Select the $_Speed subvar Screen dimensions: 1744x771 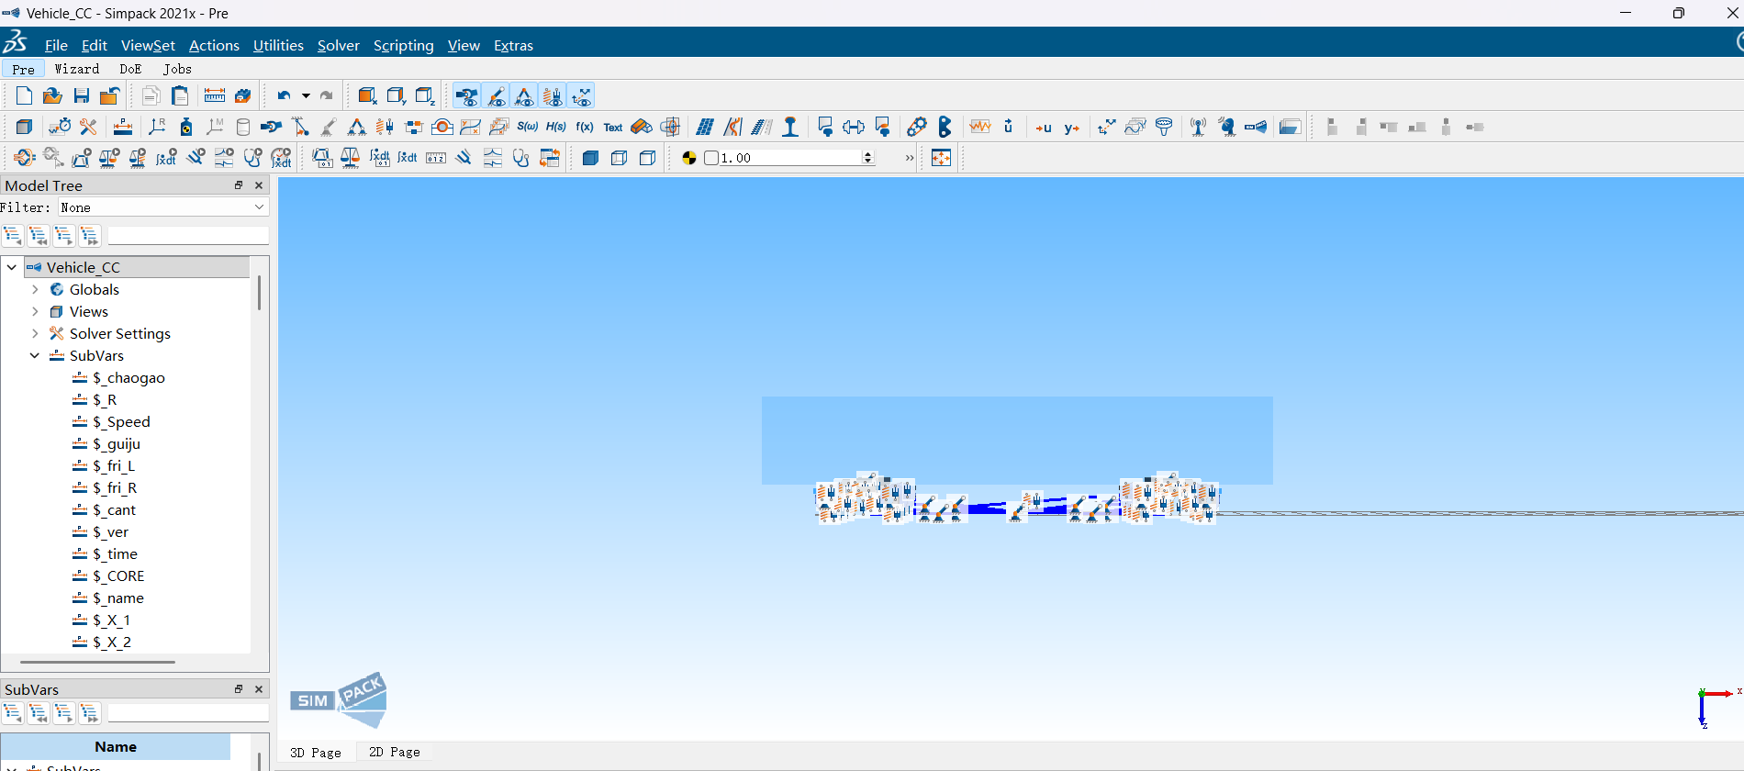click(x=121, y=421)
